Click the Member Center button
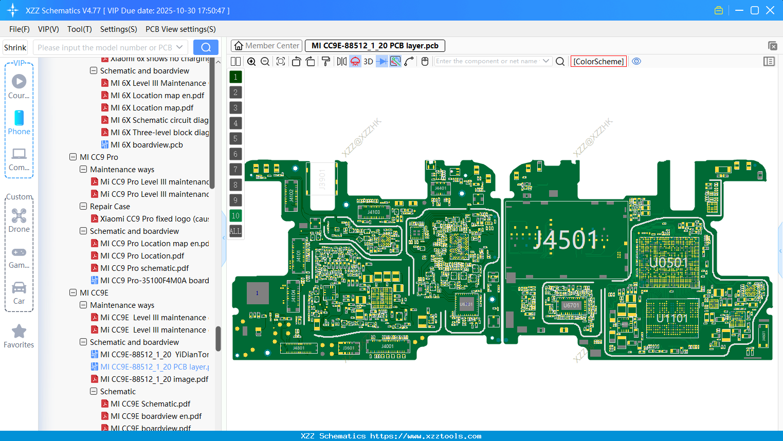 pos(266,45)
